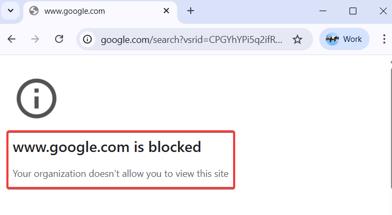The width and height of the screenshot is (392, 215).
Task: Open the tab search dropdown chevron
Action: 10,11
